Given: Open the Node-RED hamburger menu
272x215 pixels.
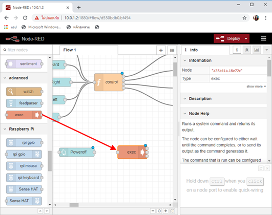Looking at the screenshot, I should click(263, 38).
